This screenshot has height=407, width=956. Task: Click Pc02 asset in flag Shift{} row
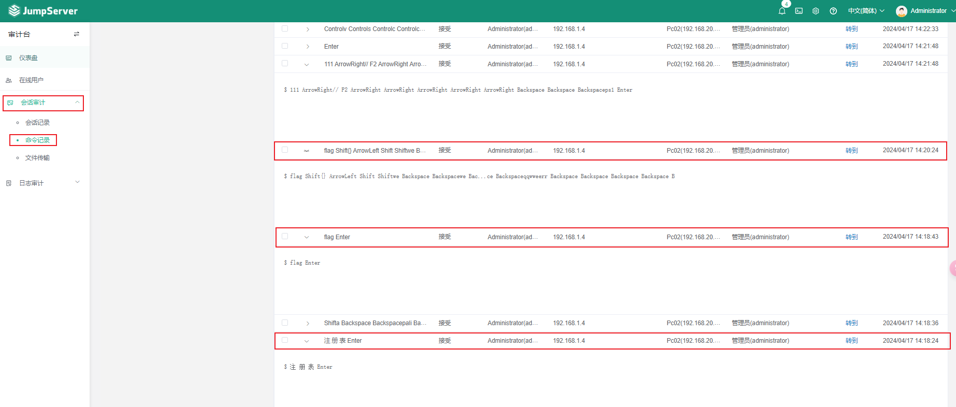(693, 151)
